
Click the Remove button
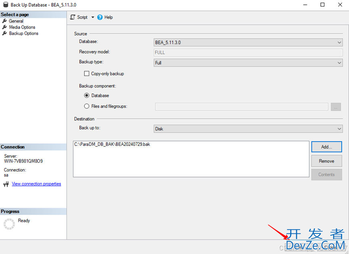click(x=326, y=161)
